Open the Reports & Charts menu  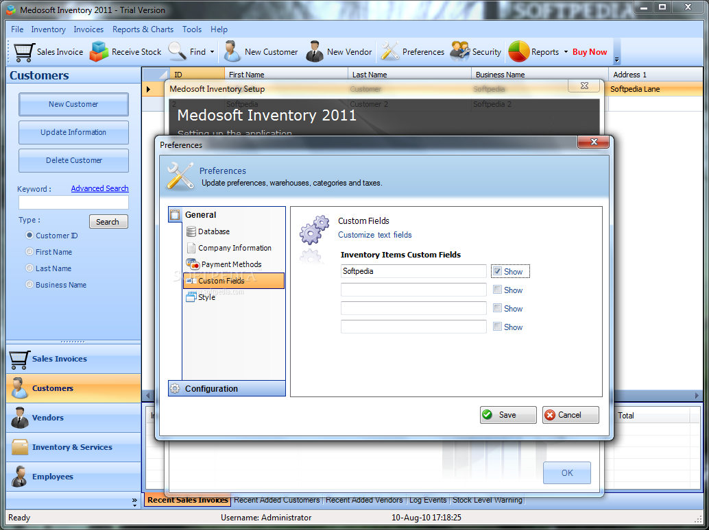(x=143, y=29)
